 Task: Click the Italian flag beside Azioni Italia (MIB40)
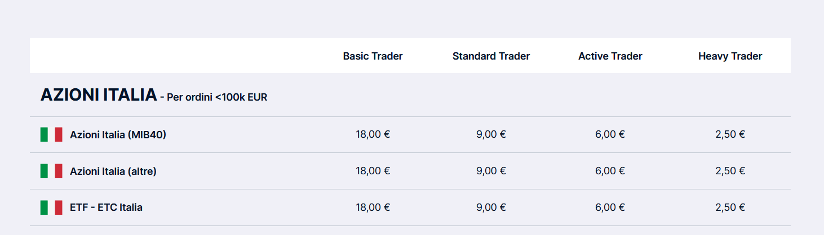[51, 134]
